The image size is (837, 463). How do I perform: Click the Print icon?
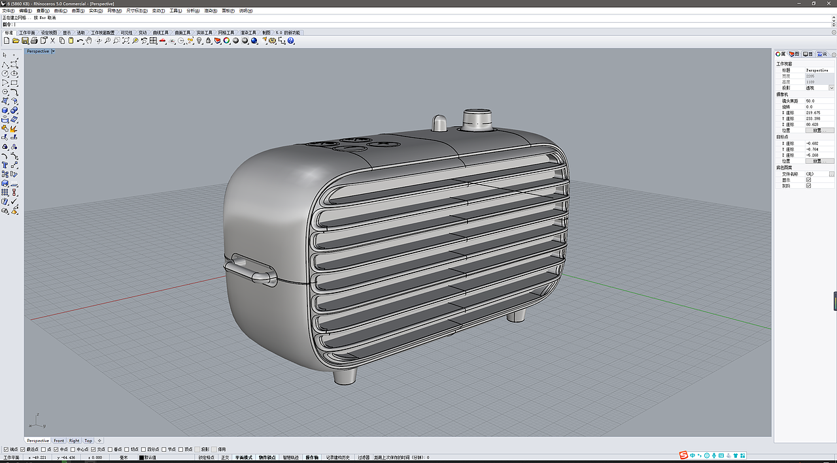pos(34,40)
